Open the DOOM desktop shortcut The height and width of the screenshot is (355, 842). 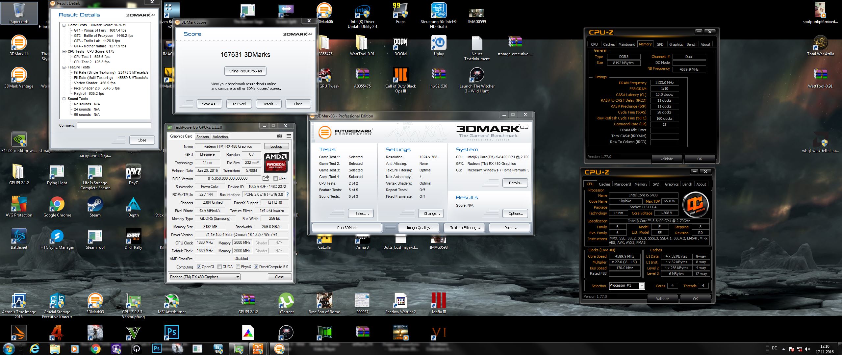point(400,45)
